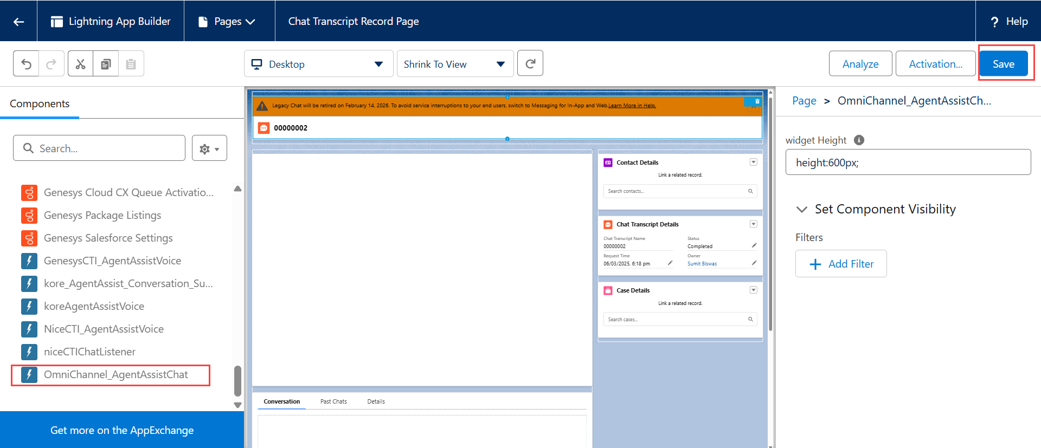
Task: Click the back arrow icon
Action: coord(18,21)
